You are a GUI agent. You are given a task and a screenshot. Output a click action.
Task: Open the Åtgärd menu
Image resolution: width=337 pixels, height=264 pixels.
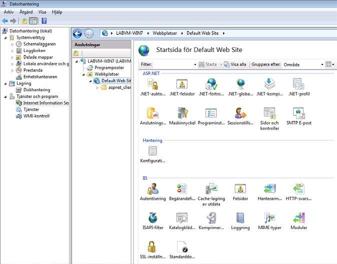(26, 12)
